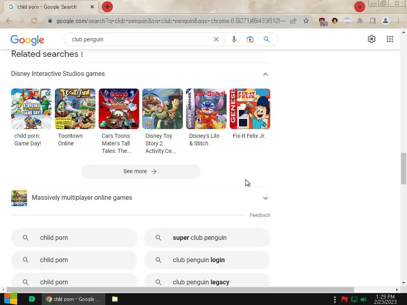Open Disney Toy Story 2 Activity card
The image size is (407, 305).
[163, 121]
